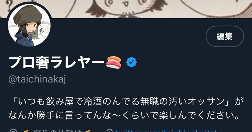The image size is (252, 132).
Task: Click 楽しんでください at end of bio
Action: click(x=199, y=116)
